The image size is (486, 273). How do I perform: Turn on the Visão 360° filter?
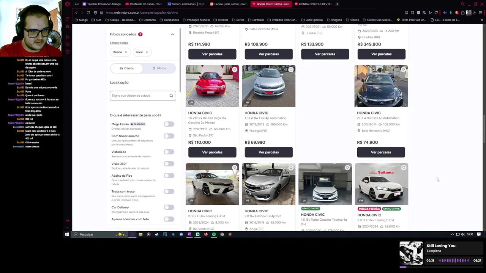point(169,163)
